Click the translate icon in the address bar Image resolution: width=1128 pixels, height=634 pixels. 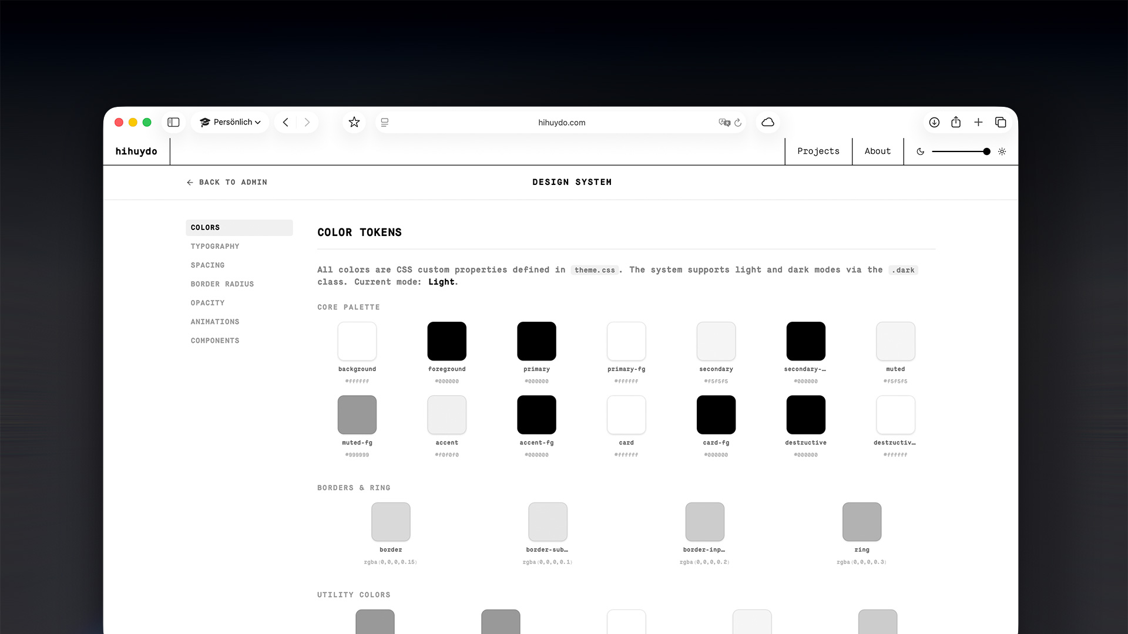[724, 122]
